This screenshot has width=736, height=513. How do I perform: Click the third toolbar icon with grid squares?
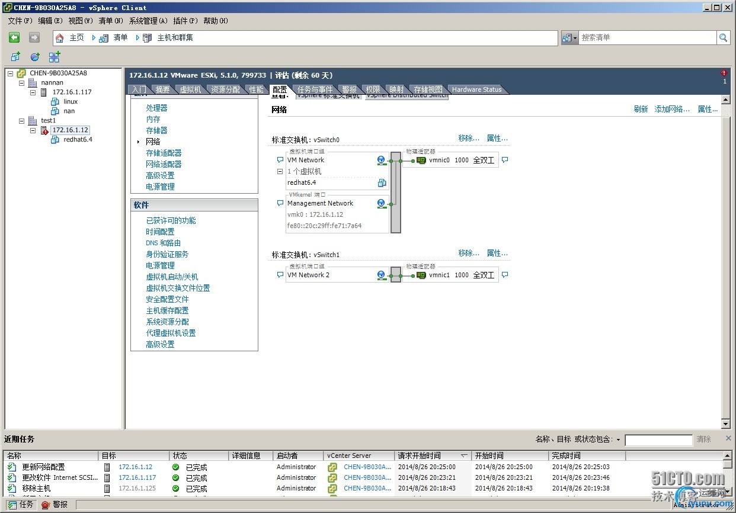coord(55,57)
